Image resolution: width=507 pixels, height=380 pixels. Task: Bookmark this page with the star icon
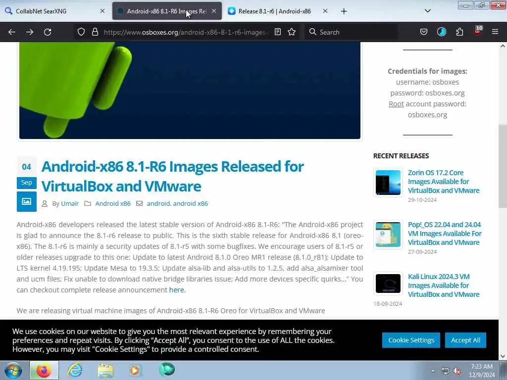[x=292, y=32]
